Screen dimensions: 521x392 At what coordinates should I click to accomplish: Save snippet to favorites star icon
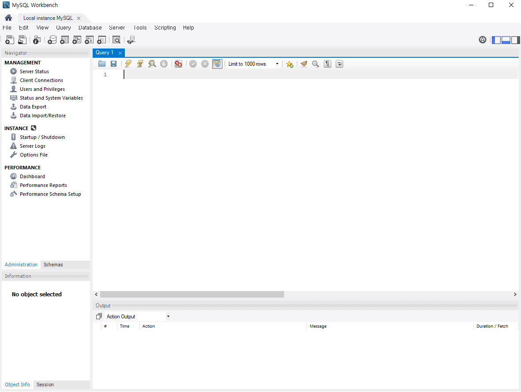point(290,64)
